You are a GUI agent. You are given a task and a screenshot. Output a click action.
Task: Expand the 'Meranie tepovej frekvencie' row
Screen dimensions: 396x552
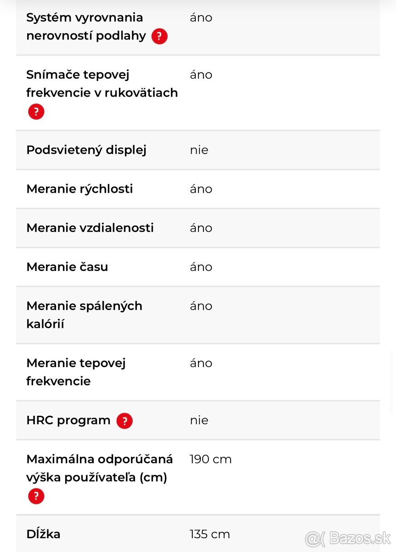pyautogui.click(x=76, y=372)
